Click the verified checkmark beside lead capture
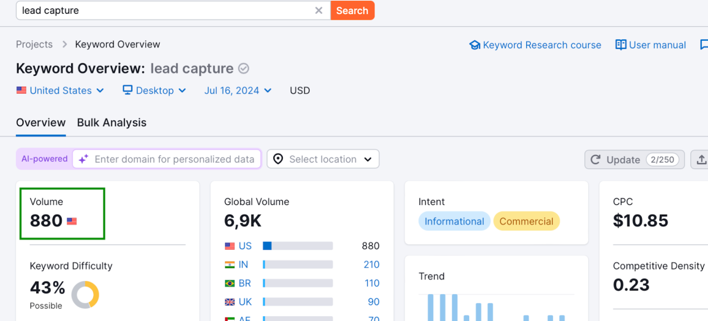The width and height of the screenshot is (708, 321). (x=243, y=68)
